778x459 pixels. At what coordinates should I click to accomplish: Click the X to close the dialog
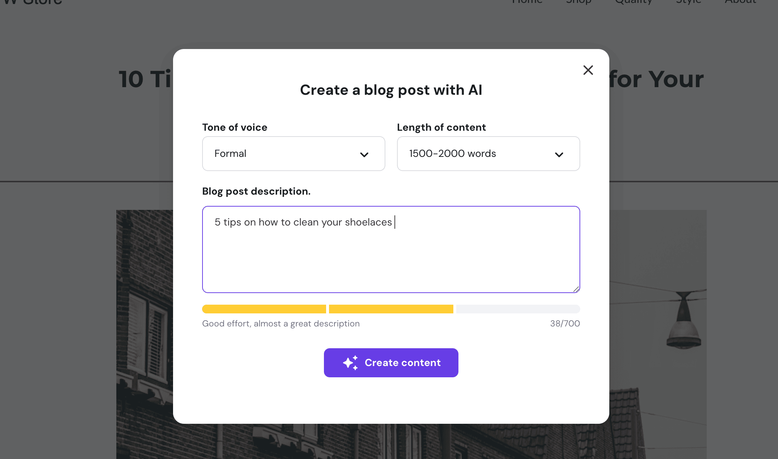[x=588, y=70]
